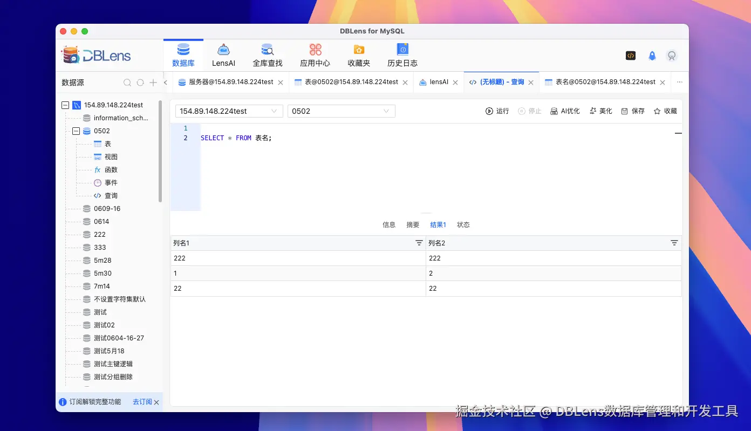The width and height of the screenshot is (751, 431).
Task: Select the 不设置字符集默认 database
Action: [114, 299]
